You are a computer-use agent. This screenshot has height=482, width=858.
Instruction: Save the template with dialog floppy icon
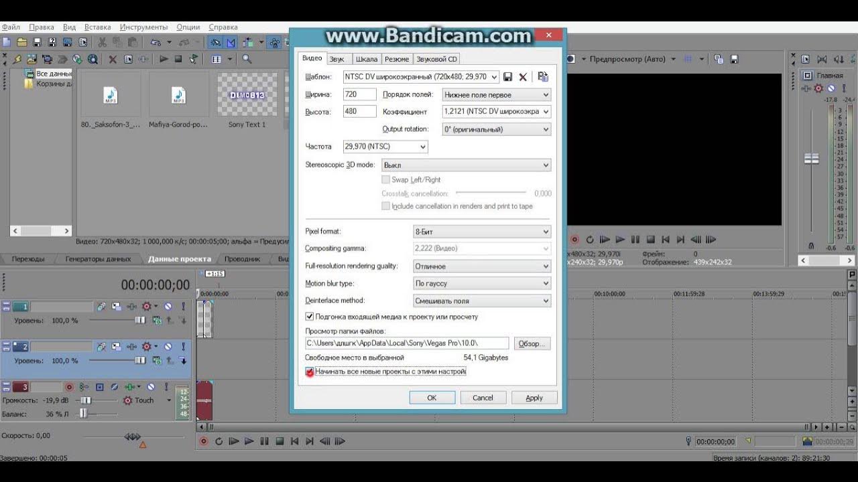pos(508,77)
